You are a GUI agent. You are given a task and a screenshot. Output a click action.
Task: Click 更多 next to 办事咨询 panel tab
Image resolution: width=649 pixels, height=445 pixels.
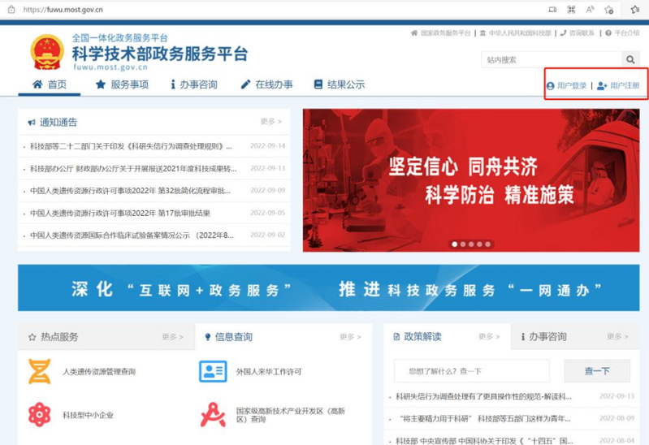click(617, 336)
